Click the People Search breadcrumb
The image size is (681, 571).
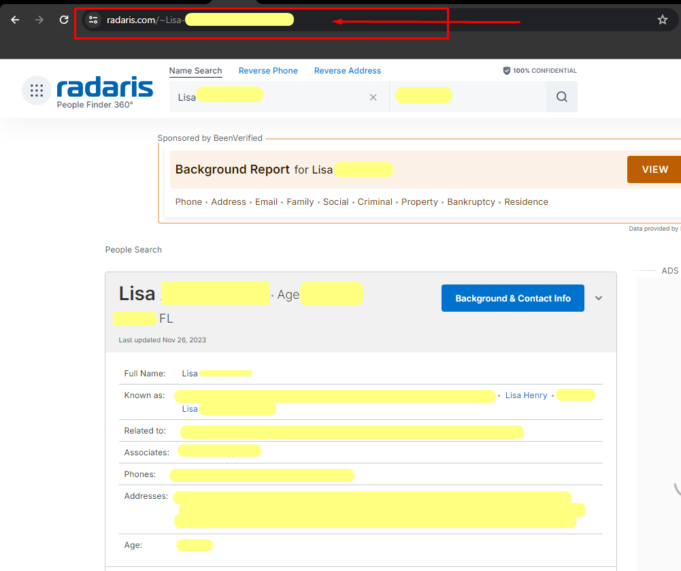point(133,250)
